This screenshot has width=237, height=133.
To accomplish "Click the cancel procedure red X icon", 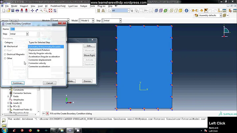I will [47, 113].
